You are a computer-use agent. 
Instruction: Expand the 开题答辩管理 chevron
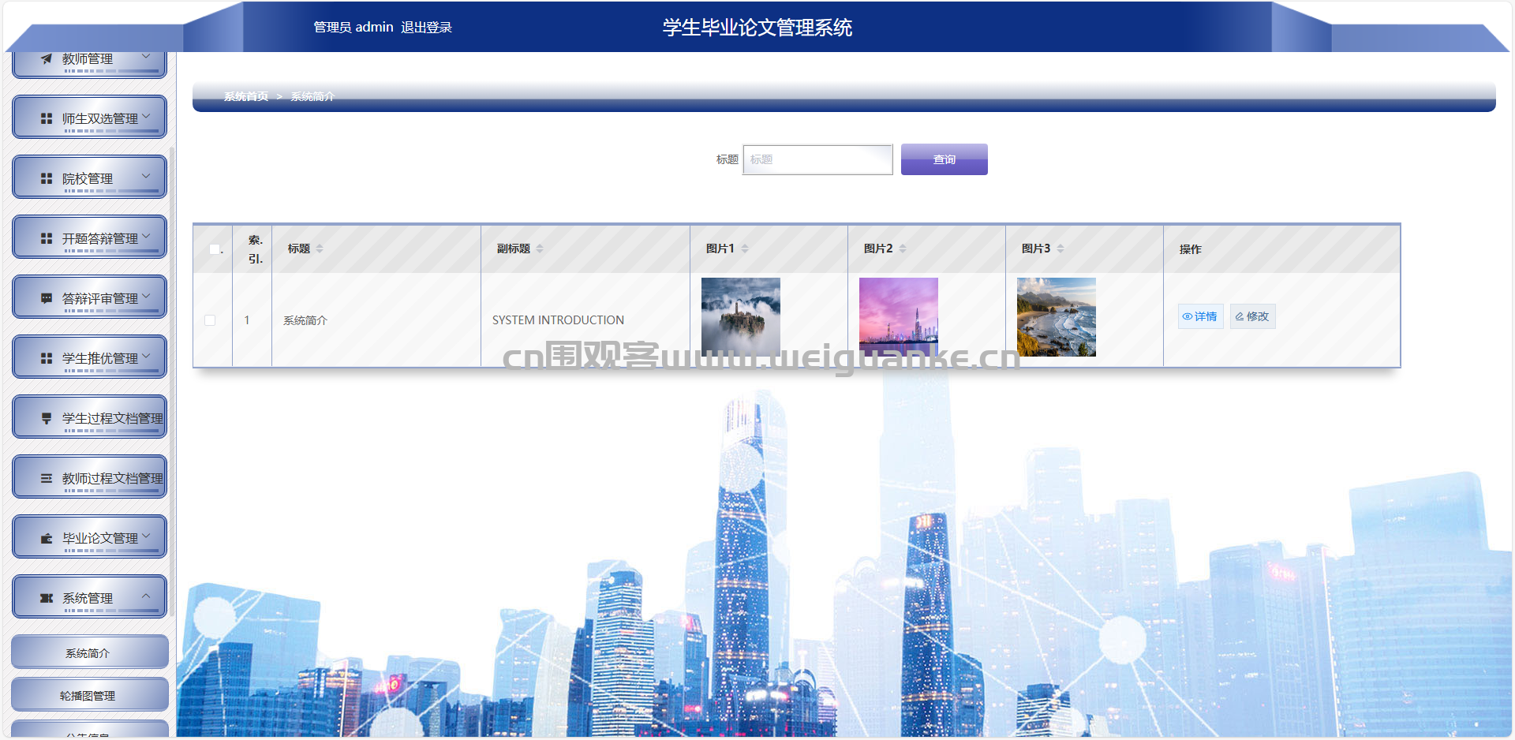[x=146, y=236]
